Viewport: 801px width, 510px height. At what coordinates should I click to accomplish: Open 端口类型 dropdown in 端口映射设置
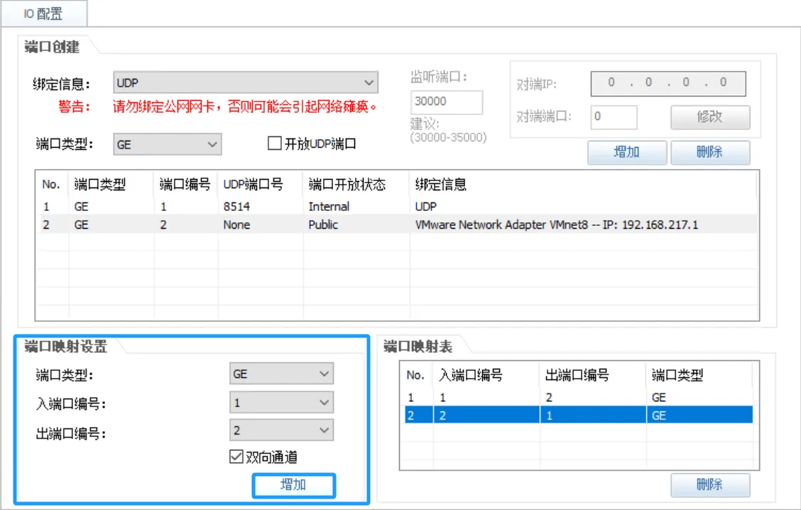coord(281,374)
